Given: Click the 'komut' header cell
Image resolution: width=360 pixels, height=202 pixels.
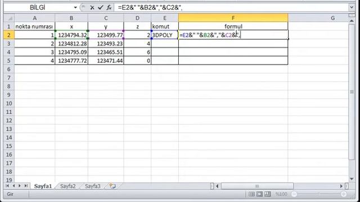Looking at the screenshot, I should pyautogui.click(x=165, y=26).
